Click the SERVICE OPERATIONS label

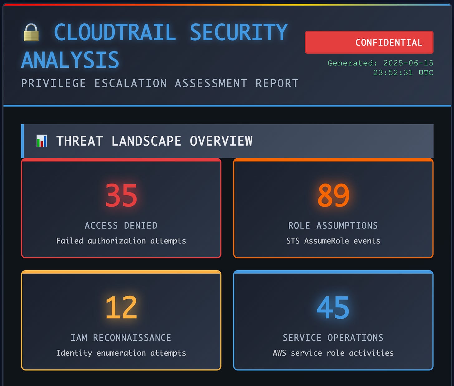(333, 338)
